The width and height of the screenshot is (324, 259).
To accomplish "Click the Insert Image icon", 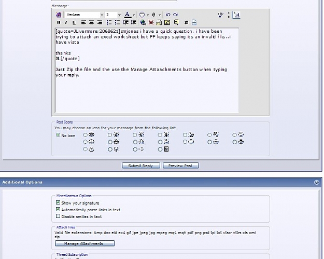I will [x=167, y=22].
